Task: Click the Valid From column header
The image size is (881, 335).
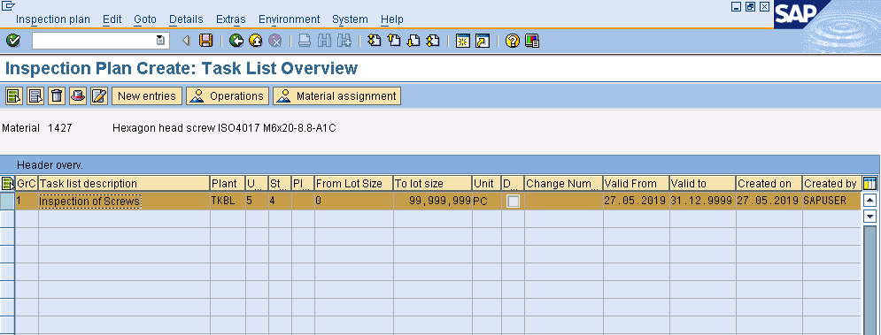Action: [636, 184]
